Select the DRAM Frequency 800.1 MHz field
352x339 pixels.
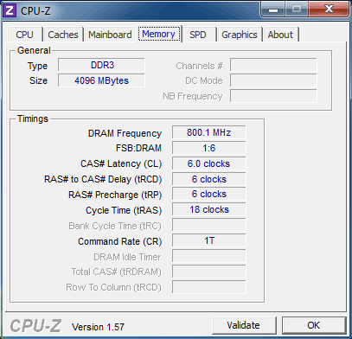click(209, 132)
